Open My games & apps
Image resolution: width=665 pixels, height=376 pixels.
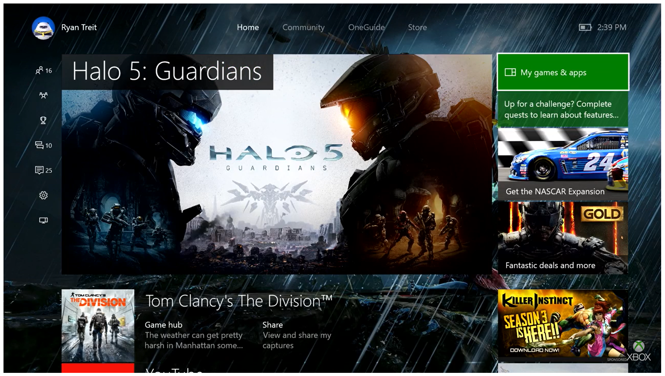pyautogui.click(x=563, y=72)
